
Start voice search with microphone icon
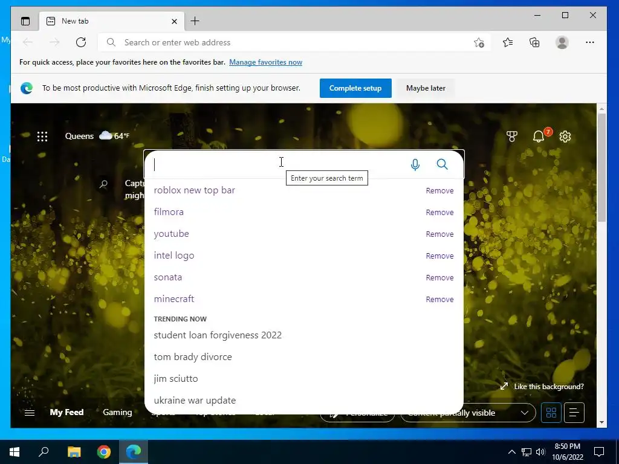coord(415,164)
